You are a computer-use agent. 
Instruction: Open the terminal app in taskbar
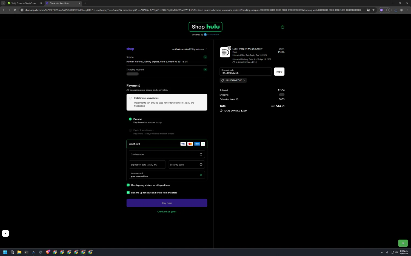(x=26, y=252)
